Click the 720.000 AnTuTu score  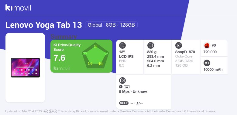[x=210, y=52]
